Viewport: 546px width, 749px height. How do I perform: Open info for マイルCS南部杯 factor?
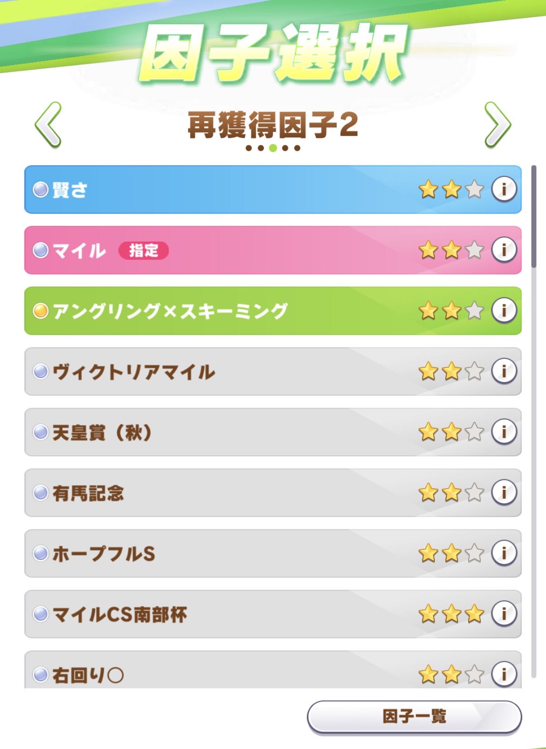point(504,614)
